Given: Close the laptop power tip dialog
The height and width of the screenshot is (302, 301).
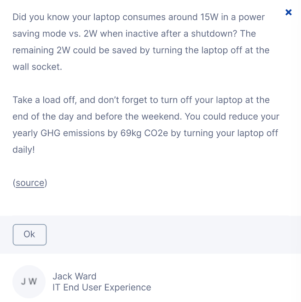Looking at the screenshot, I should (289, 12).
